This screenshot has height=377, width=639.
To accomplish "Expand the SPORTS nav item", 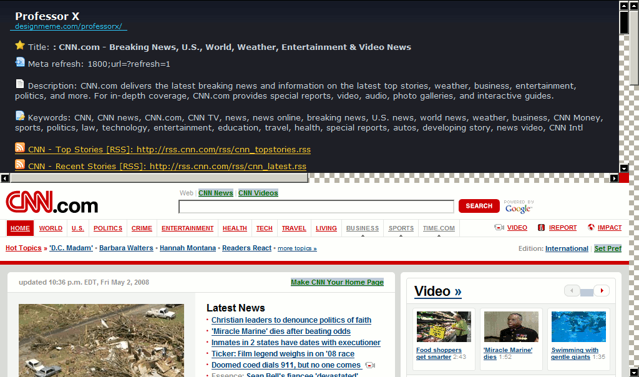I will click(401, 228).
